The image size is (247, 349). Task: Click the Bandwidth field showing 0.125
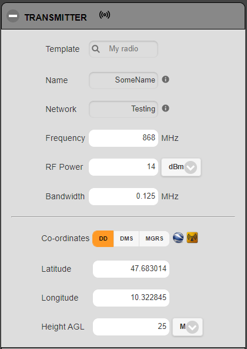click(x=123, y=196)
